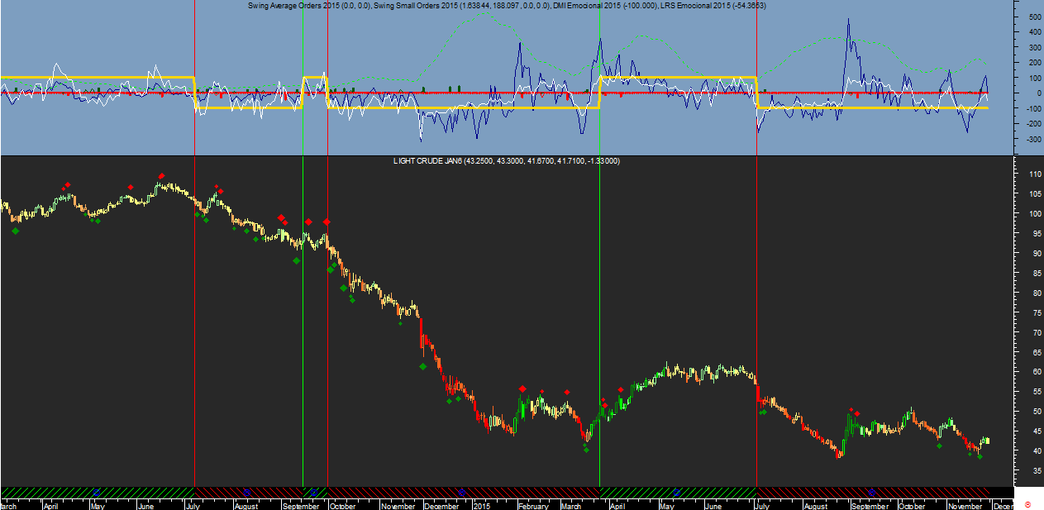1044x510 pixels.
Task: Click red diamond marker on red vertical line
Action: click(327, 222)
